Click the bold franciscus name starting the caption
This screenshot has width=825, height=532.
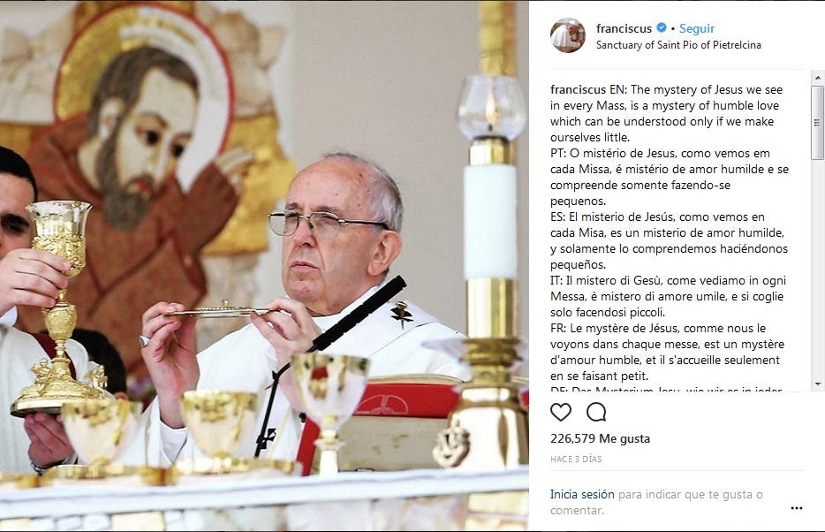579,89
